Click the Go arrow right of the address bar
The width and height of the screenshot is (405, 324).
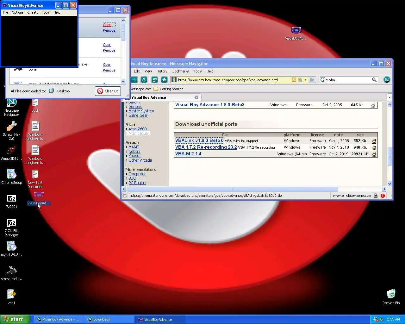[312, 80]
